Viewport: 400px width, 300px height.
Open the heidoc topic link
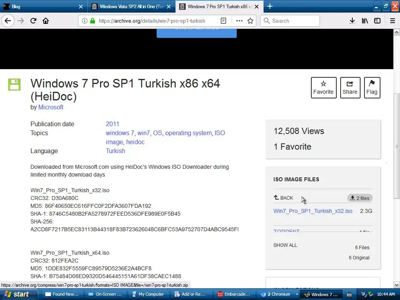136,142
